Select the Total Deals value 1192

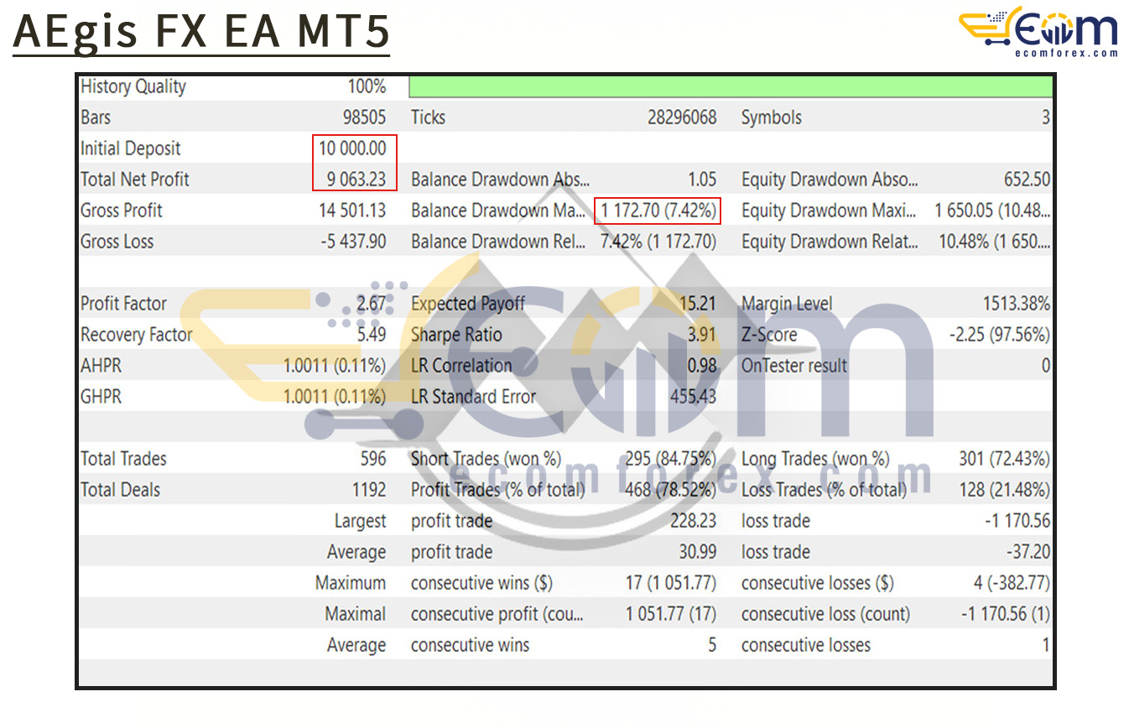click(368, 490)
